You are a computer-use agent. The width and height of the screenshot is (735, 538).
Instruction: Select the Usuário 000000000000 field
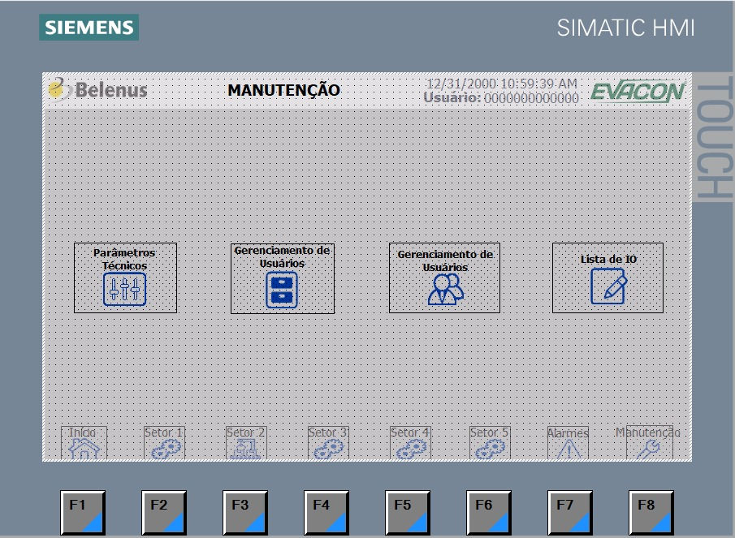pyautogui.click(x=501, y=98)
